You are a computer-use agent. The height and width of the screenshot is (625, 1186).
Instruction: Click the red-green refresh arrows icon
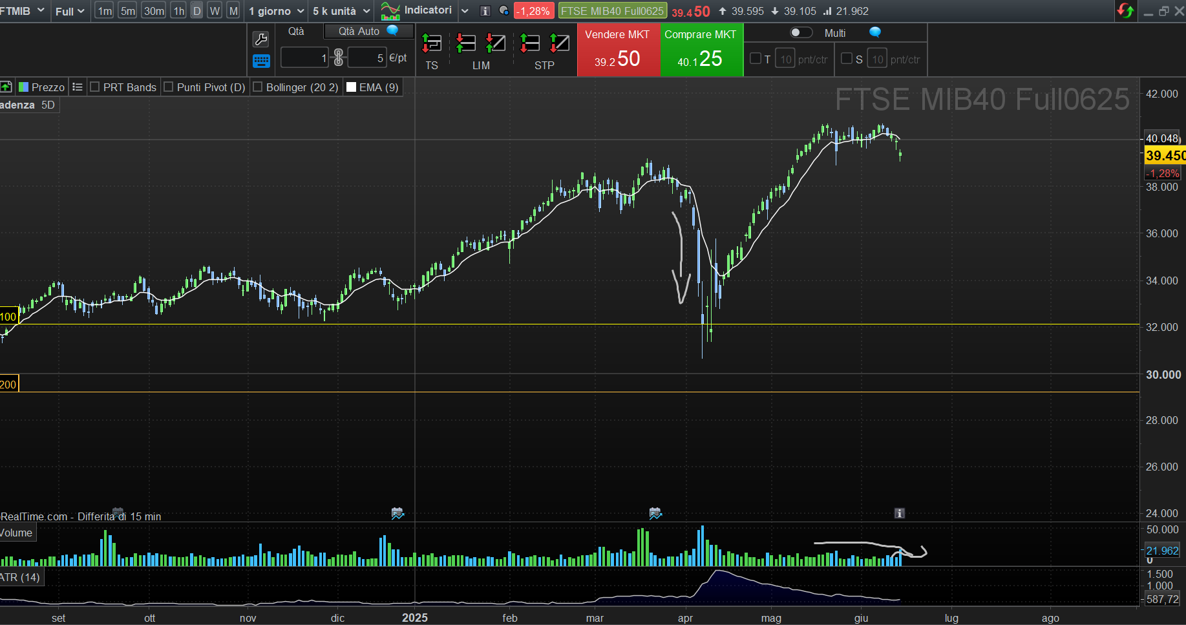click(x=1125, y=11)
